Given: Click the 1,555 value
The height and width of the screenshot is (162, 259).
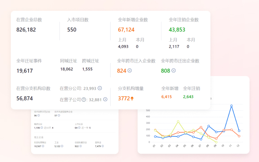Looking at the screenshot, I should (x=87, y=69).
